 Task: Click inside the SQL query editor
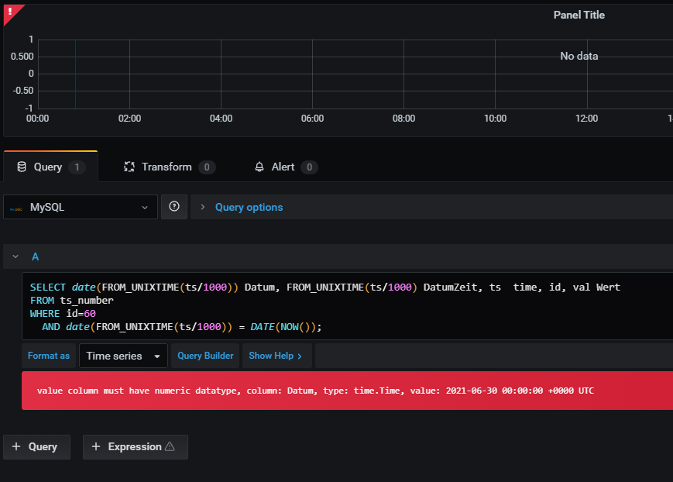pyautogui.click(x=348, y=306)
